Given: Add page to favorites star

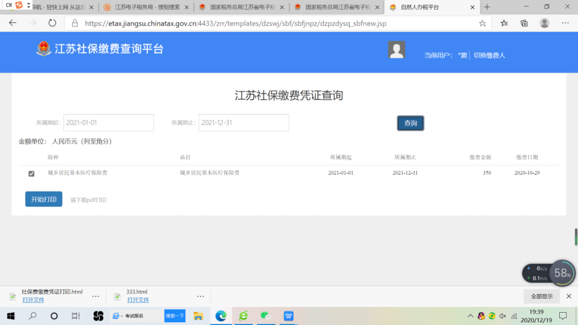Looking at the screenshot, I should [482, 23].
